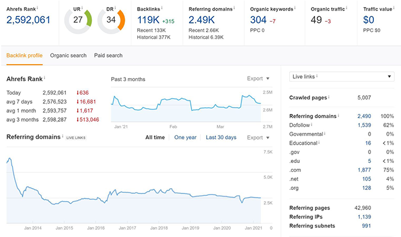The height and width of the screenshot is (237, 401).
Task: Open the 2,490 referring domains count
Action: (x=364, y=116)
